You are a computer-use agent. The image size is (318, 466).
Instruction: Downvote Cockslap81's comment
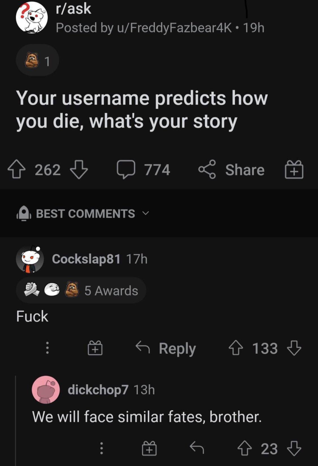point(294,348)
